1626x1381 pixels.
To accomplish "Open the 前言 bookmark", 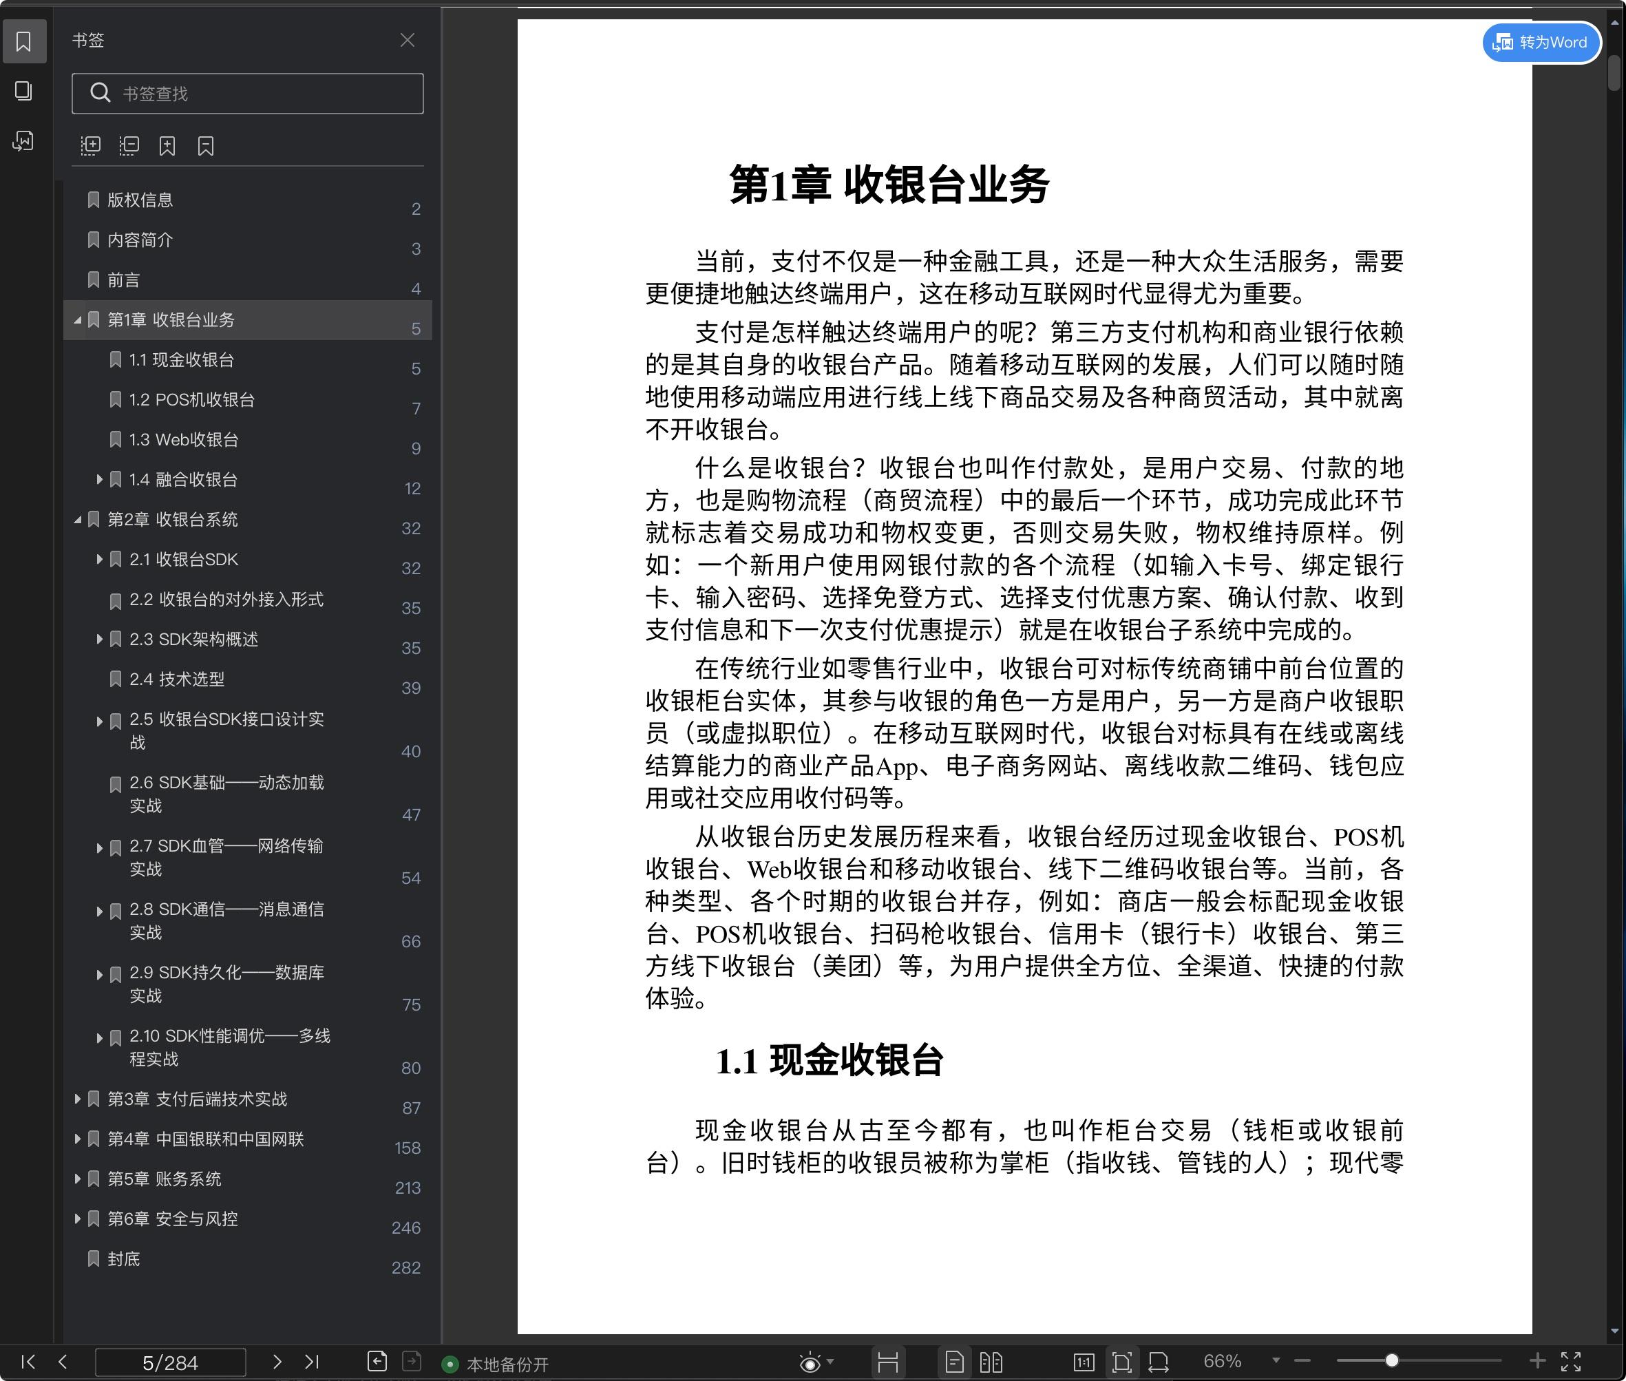I will coord(247,280).
